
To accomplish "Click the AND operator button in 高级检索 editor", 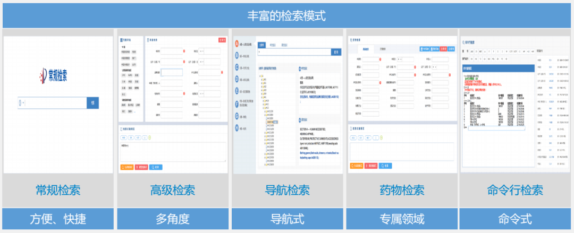I will (124, 137).
